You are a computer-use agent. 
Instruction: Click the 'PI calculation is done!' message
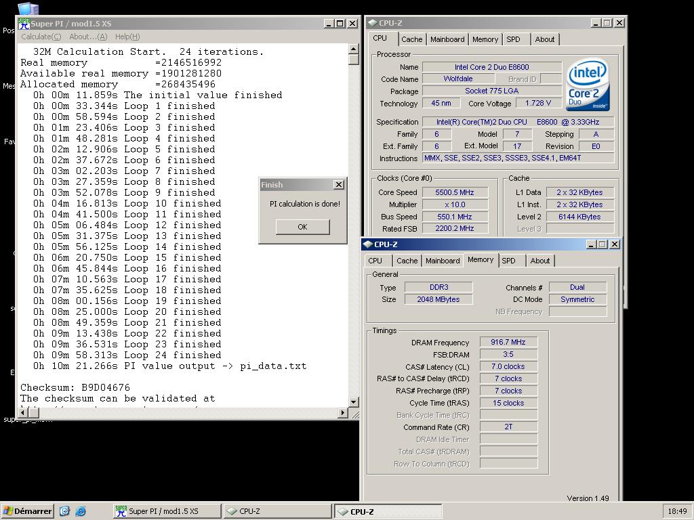tap(305, 204)
